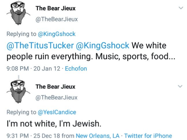Visit the @TheTitusTucker mention
The height and width of the screenshot is (140, 187).
click(x=40, y=46)
